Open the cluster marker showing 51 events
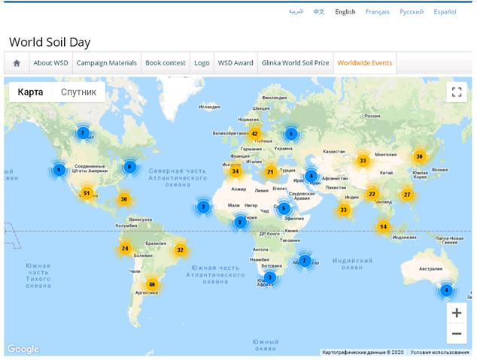Image resolution: width=477 pixels, height=363 pixels. (x=87, y=193)
